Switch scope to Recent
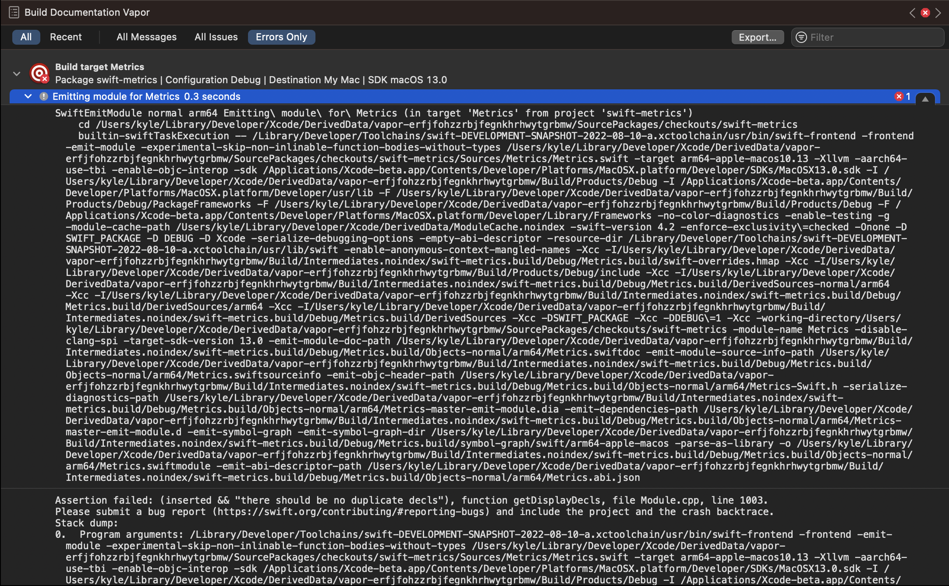This screenshot has width=949, height=586. 66,37
